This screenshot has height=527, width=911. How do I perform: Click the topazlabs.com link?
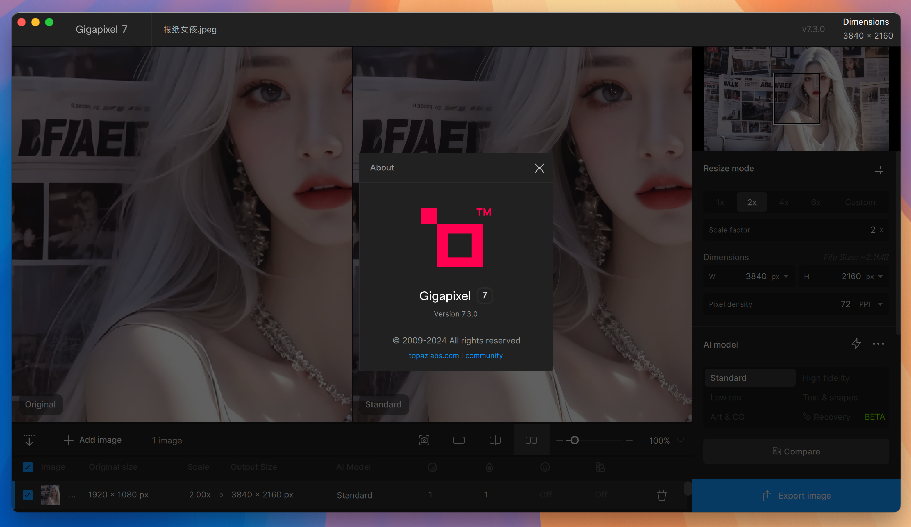click(x=434, y=355)
